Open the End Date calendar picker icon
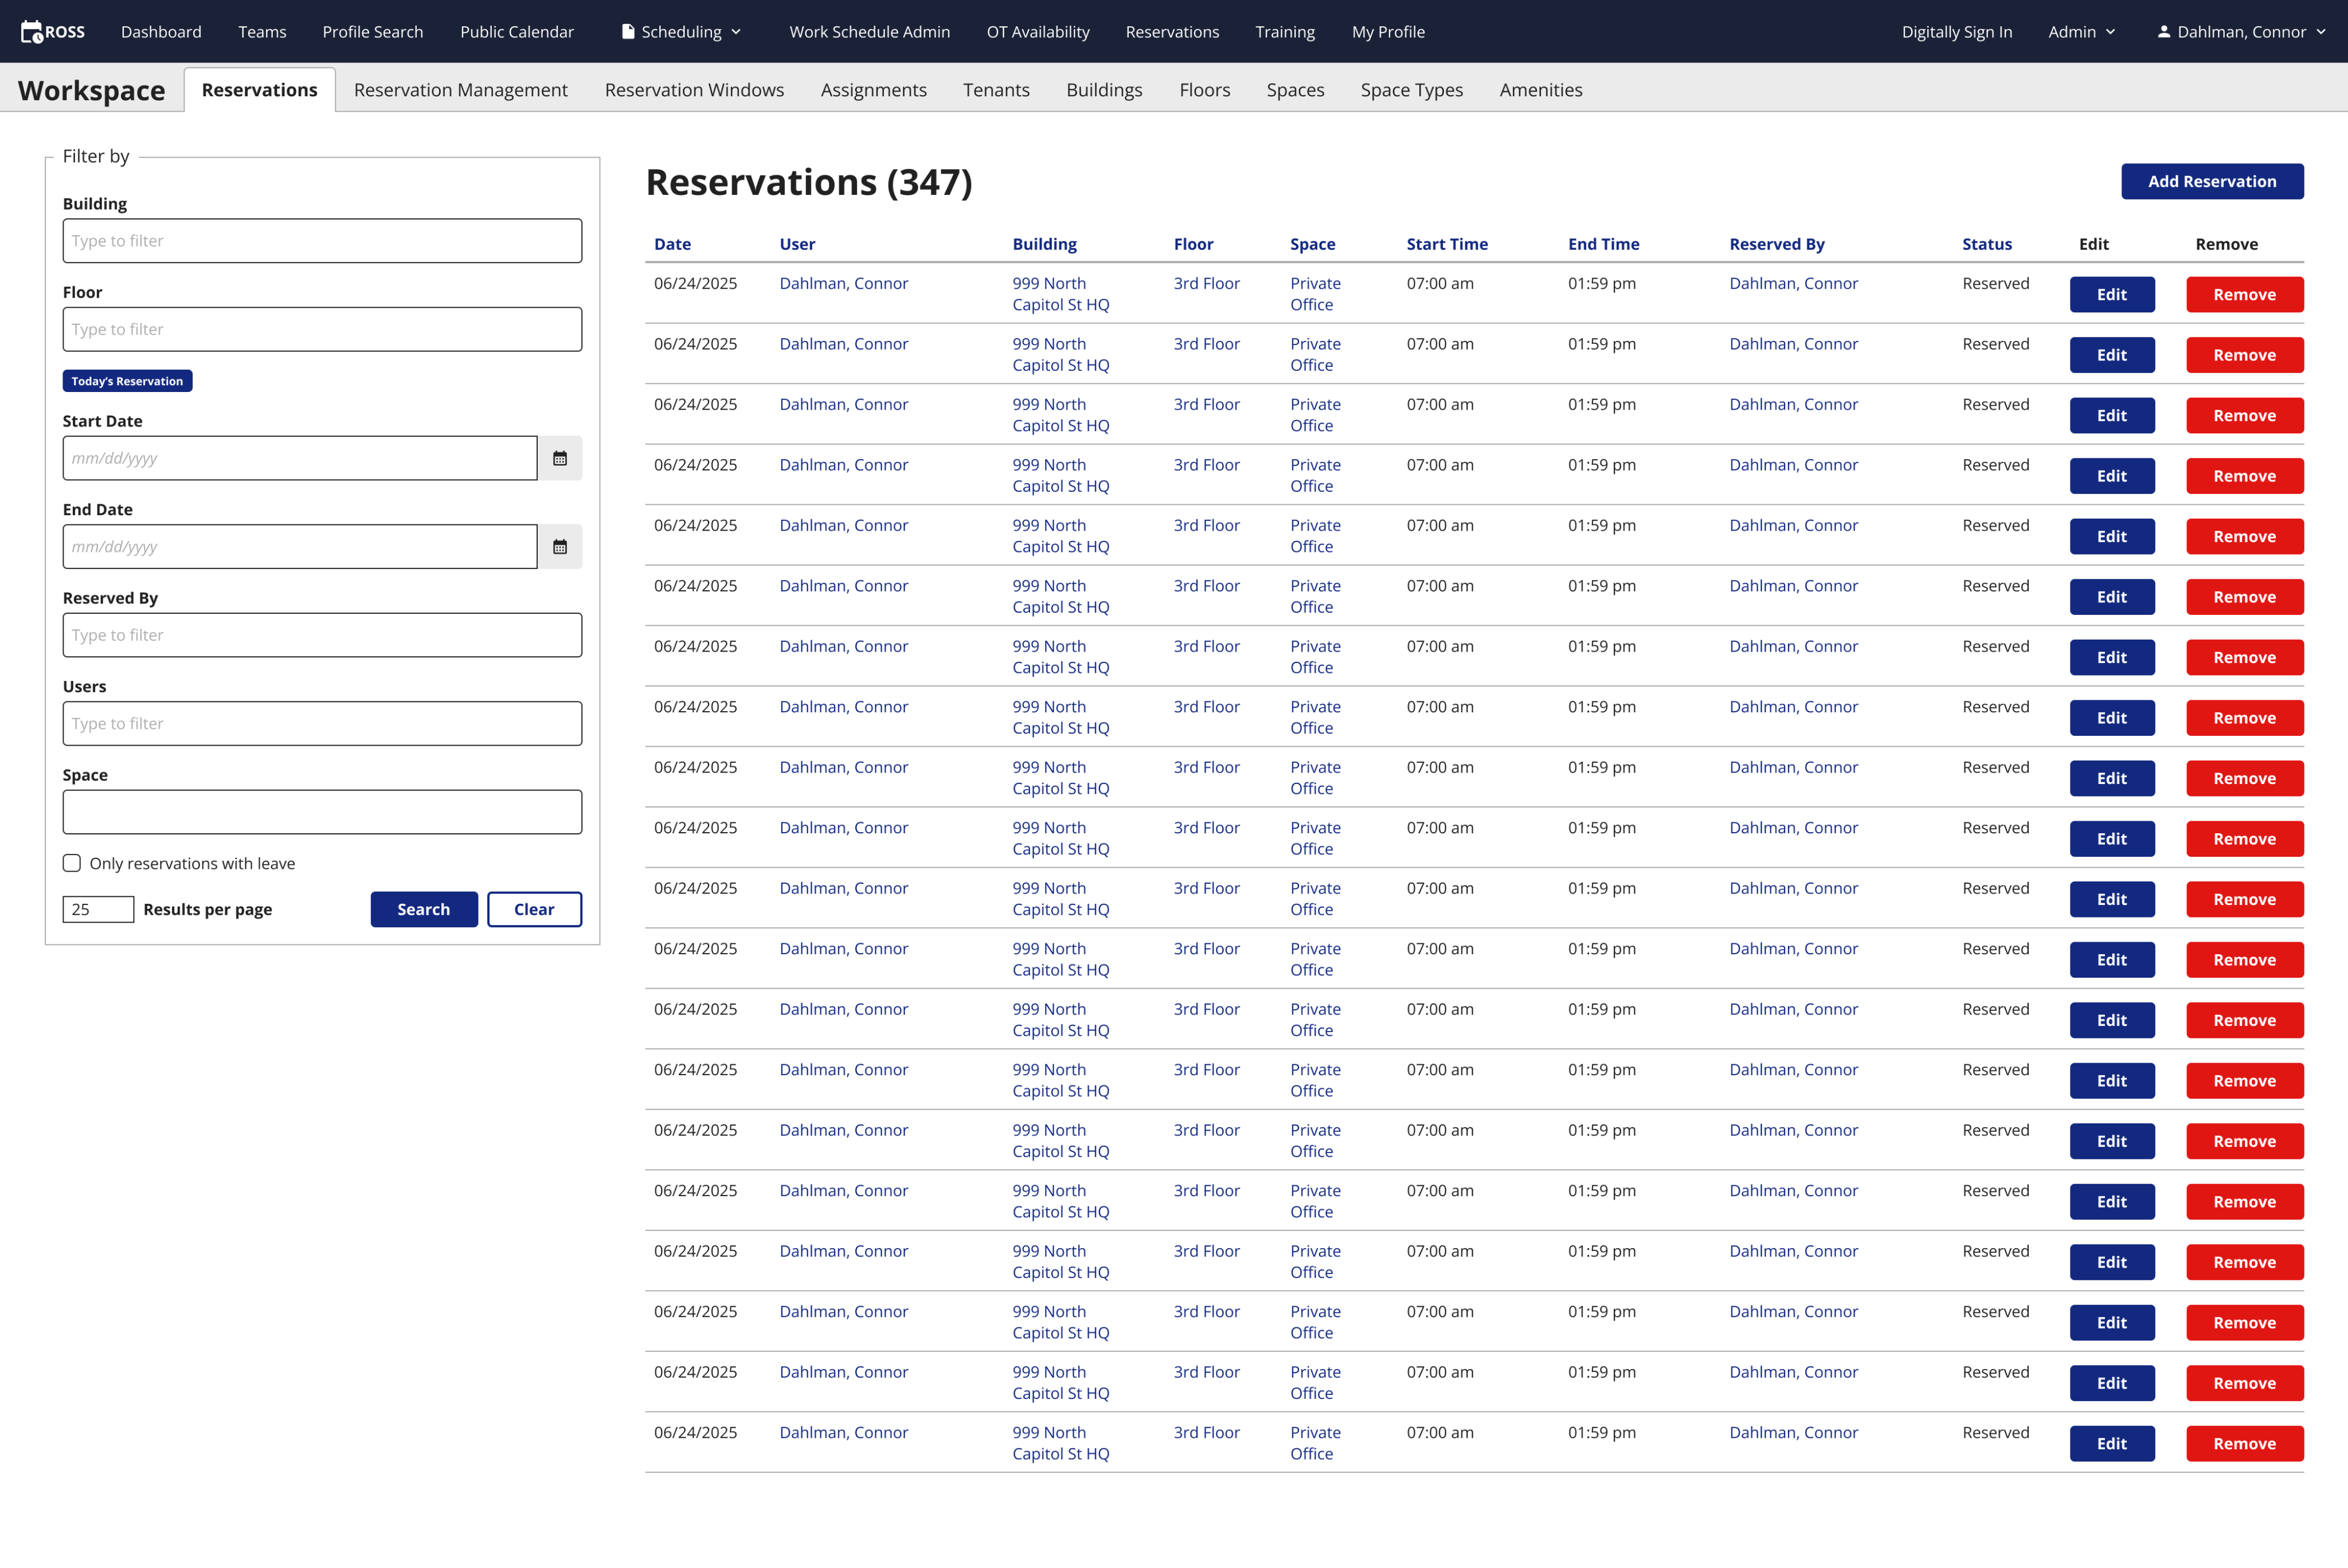 [560, 547]
